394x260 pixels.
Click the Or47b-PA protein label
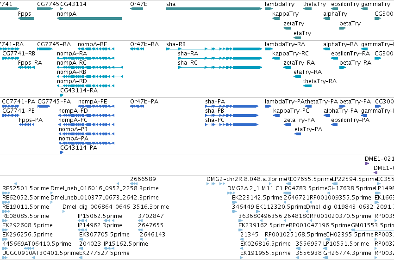tap(144, 102)
